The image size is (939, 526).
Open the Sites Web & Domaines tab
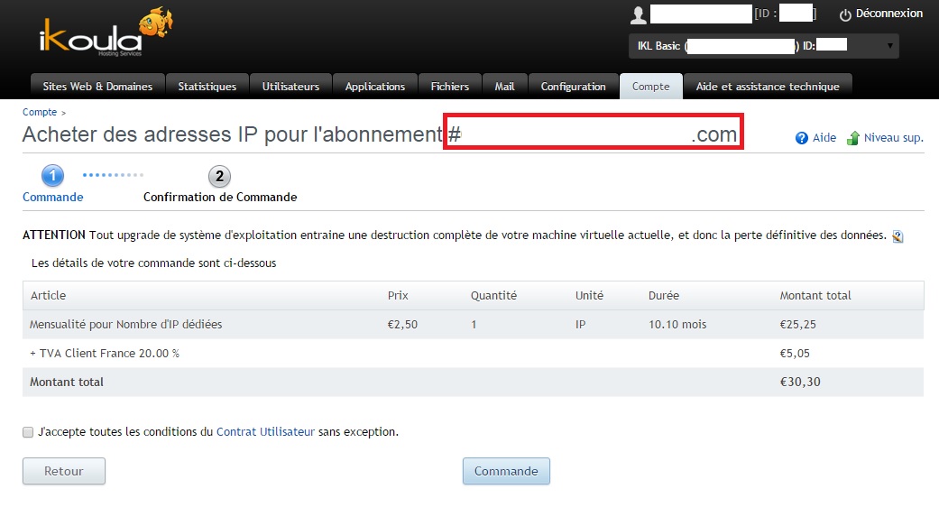click(97, 87)
